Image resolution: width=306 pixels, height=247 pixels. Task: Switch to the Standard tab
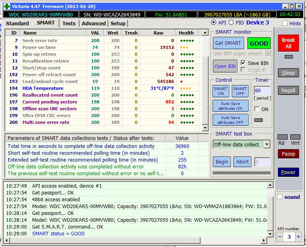point(17,23)
